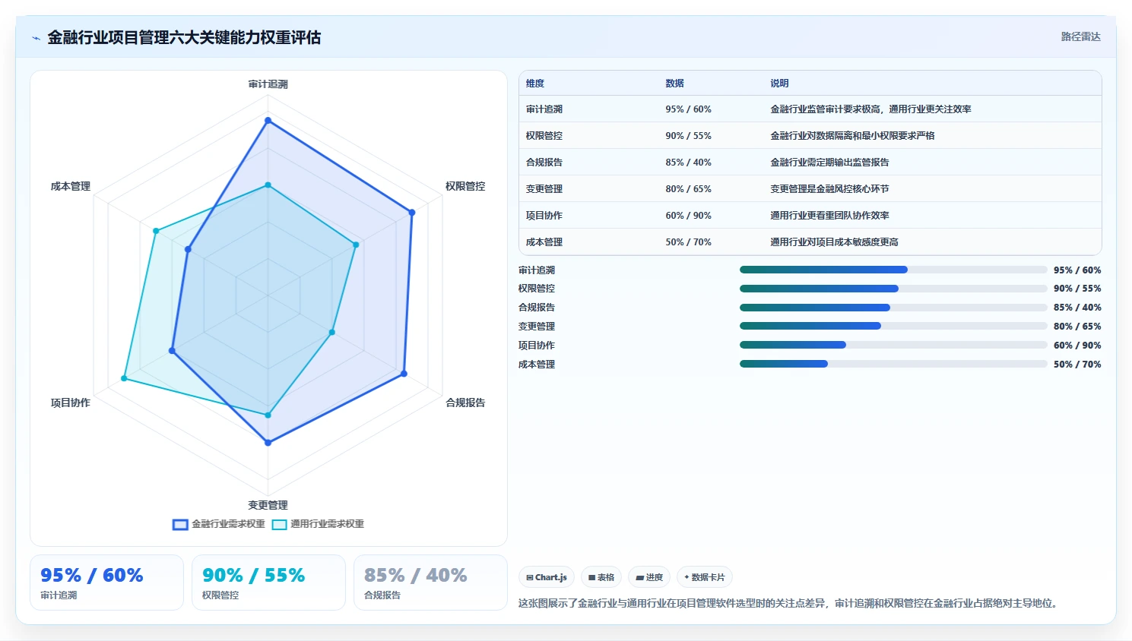This screenshot has width=1132, height=641.
Task: Click the teal 变更管理 radar data point
Action: click(x=268, y=415)
